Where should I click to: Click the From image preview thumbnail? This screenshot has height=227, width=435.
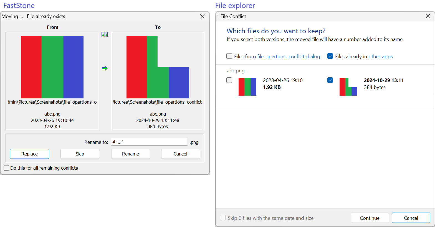[52, 67]
